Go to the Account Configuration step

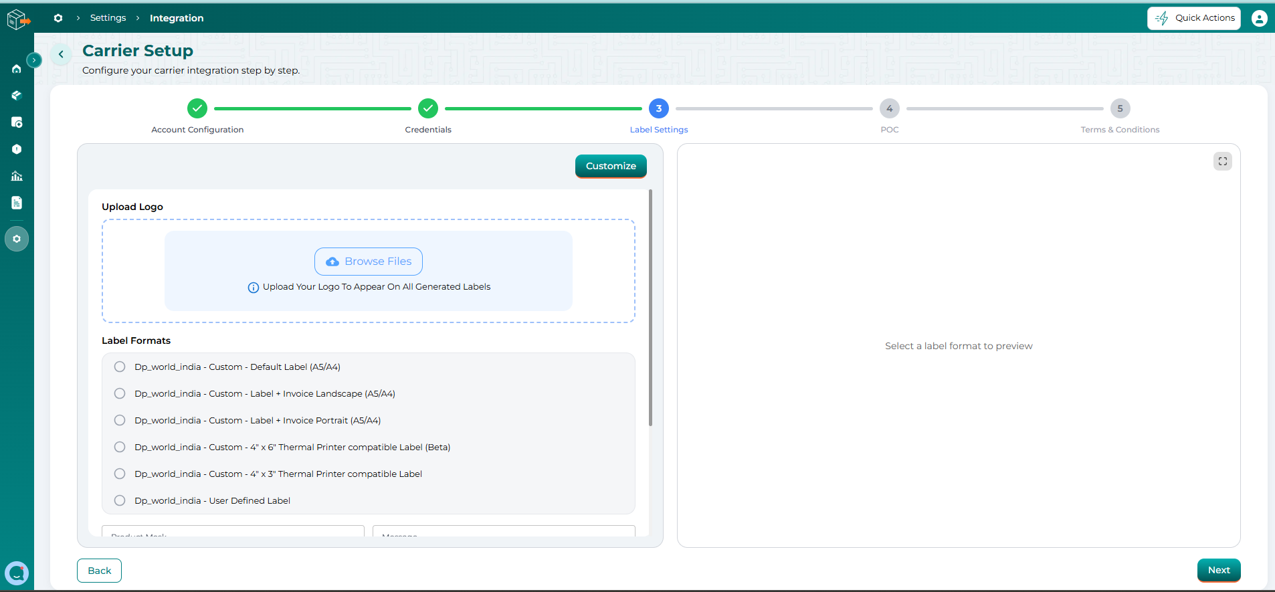coord(197,116)
